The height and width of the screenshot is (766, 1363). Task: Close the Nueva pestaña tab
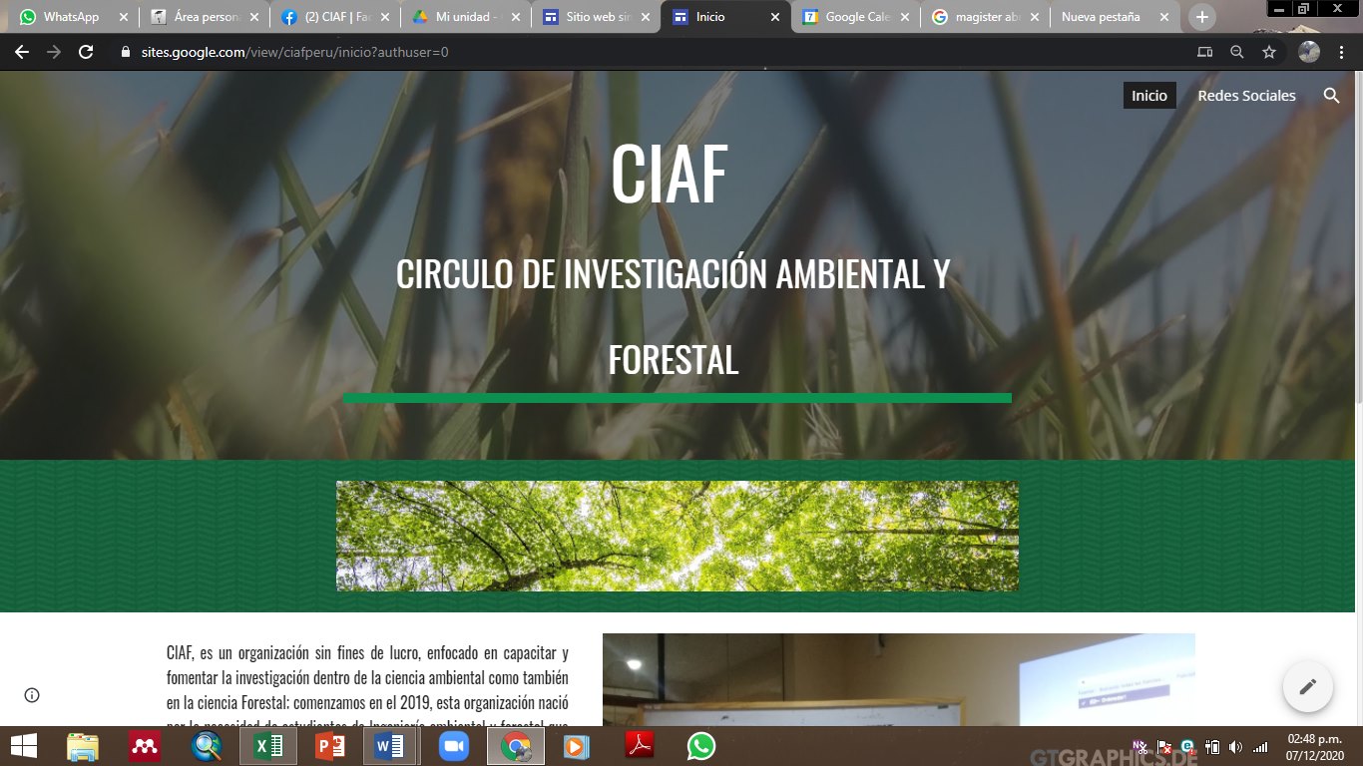[x=1163, y=17]
